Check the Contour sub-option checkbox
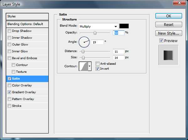 13,65
